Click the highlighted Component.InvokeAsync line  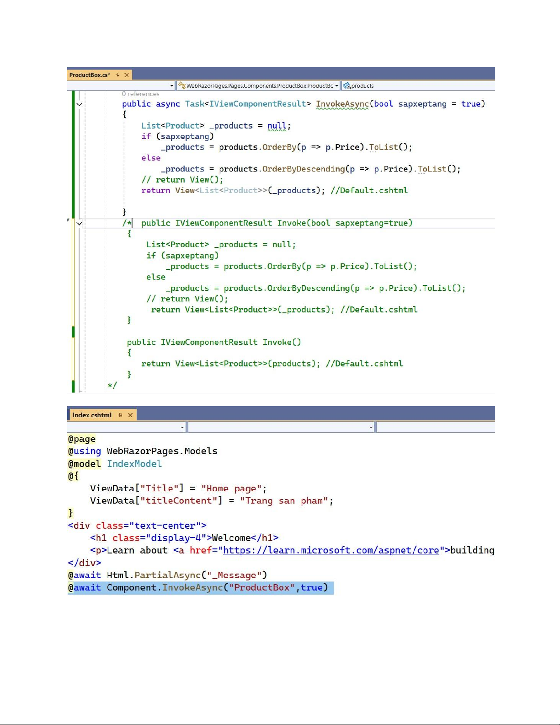coord(200,588)
